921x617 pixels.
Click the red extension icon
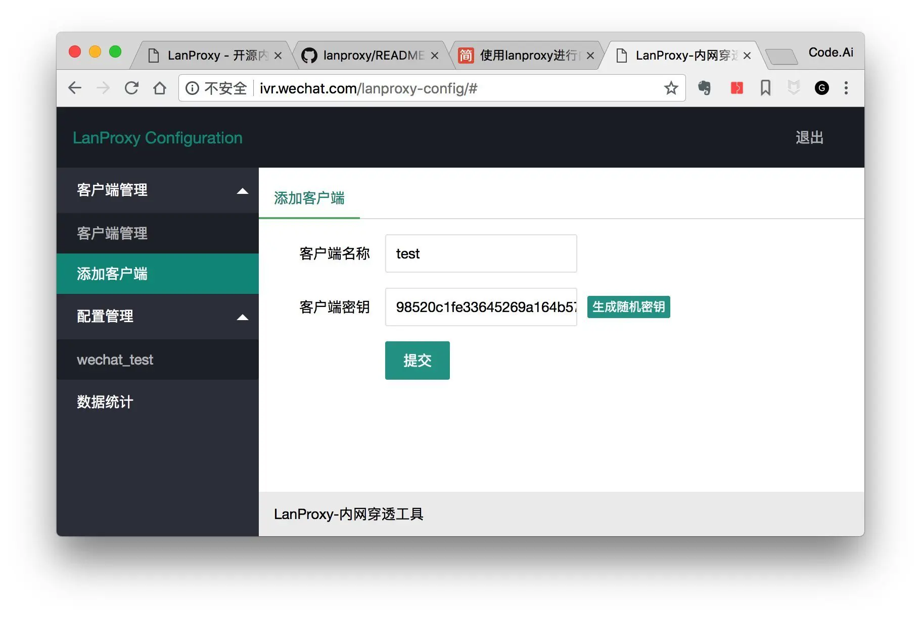736,88
